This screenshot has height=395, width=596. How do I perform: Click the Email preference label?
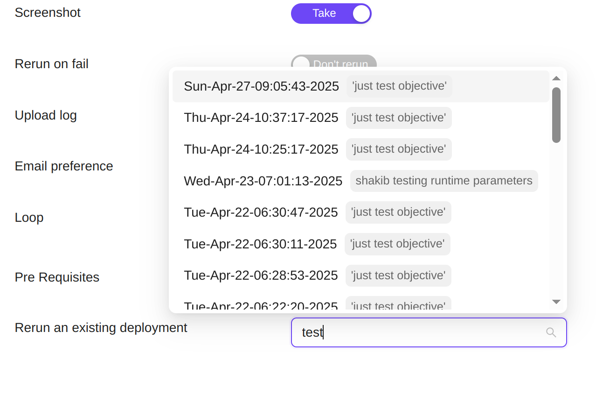(64, 166)
